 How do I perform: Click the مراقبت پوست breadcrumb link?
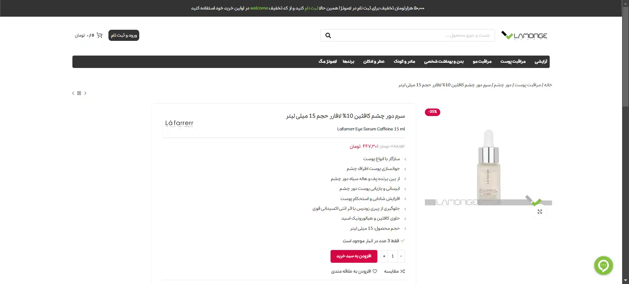click(528, 85)
